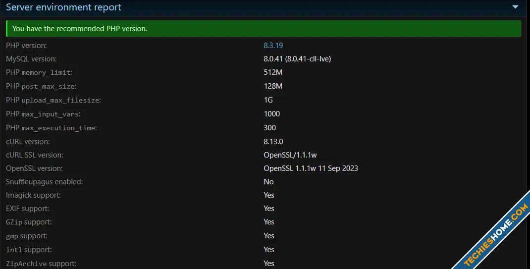Click the 'PHP upload_max_filesize:' label
Viewport: 530px width, 269px height.
coord(53,100)
